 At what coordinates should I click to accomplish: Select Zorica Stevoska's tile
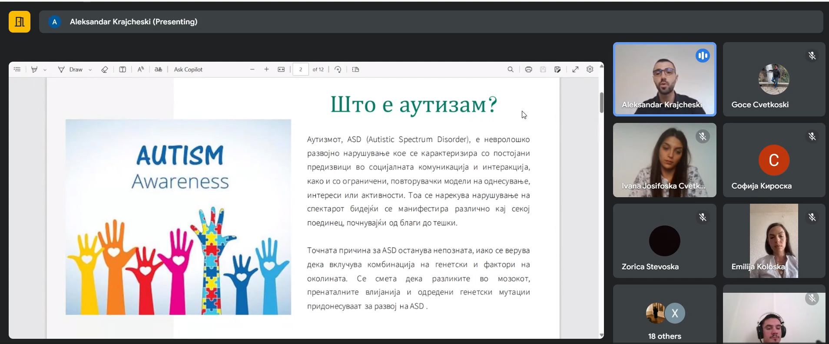pyautogui.click(x=664, y=241)
